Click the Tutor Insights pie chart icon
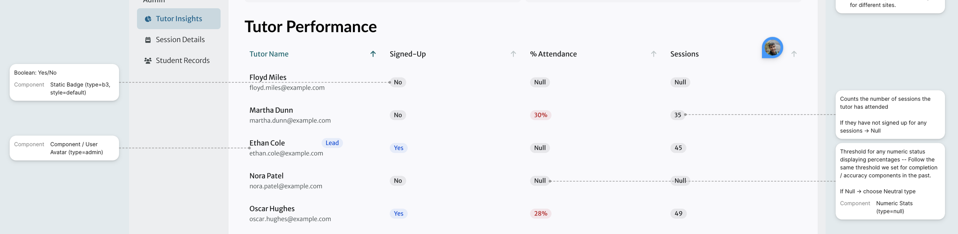This screenshot has width=958, height=234. pos(148,19)
